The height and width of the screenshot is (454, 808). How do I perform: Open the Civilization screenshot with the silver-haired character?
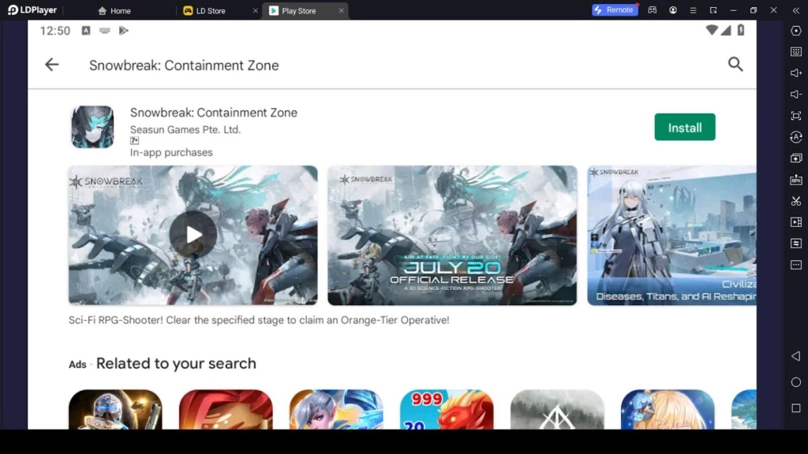pyautogui.click(x=671, y=235)
